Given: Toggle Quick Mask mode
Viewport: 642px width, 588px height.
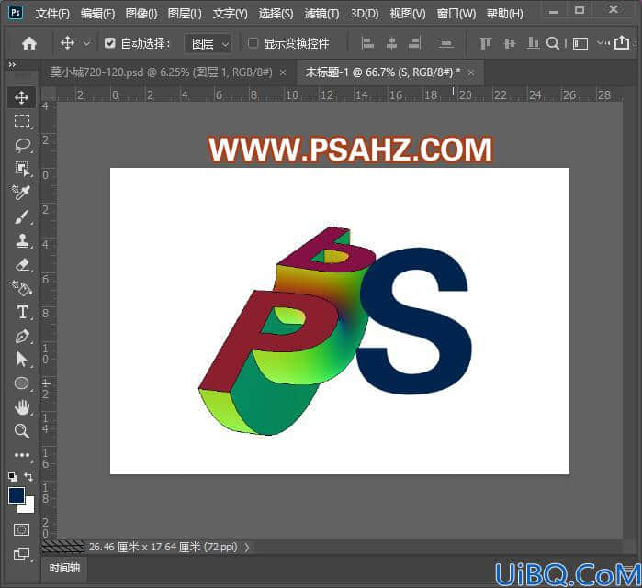Looking at the screenshot, I should pyautogui.click(x=21, y=530).
